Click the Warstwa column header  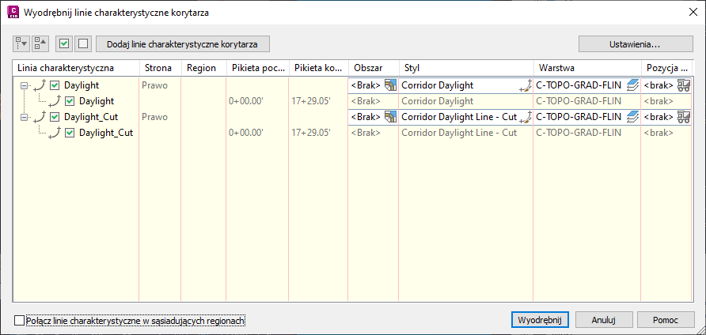click(586, 68)
